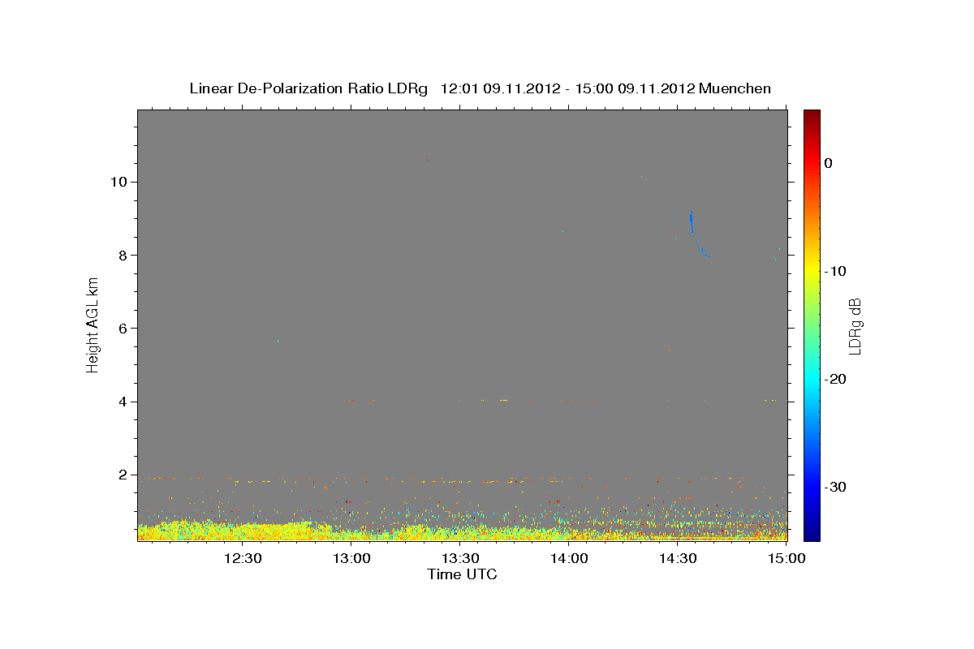Click the Height AGL km axis title

tap(93, 325)
